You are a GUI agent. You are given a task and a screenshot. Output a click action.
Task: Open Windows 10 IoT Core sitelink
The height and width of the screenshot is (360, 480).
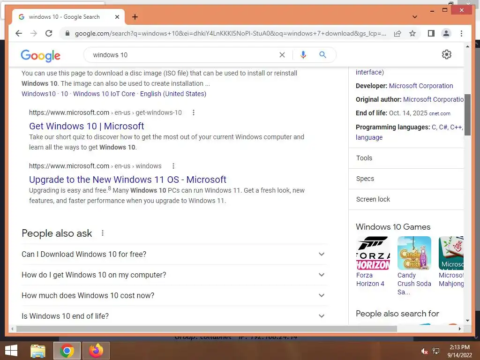[104, 94]
